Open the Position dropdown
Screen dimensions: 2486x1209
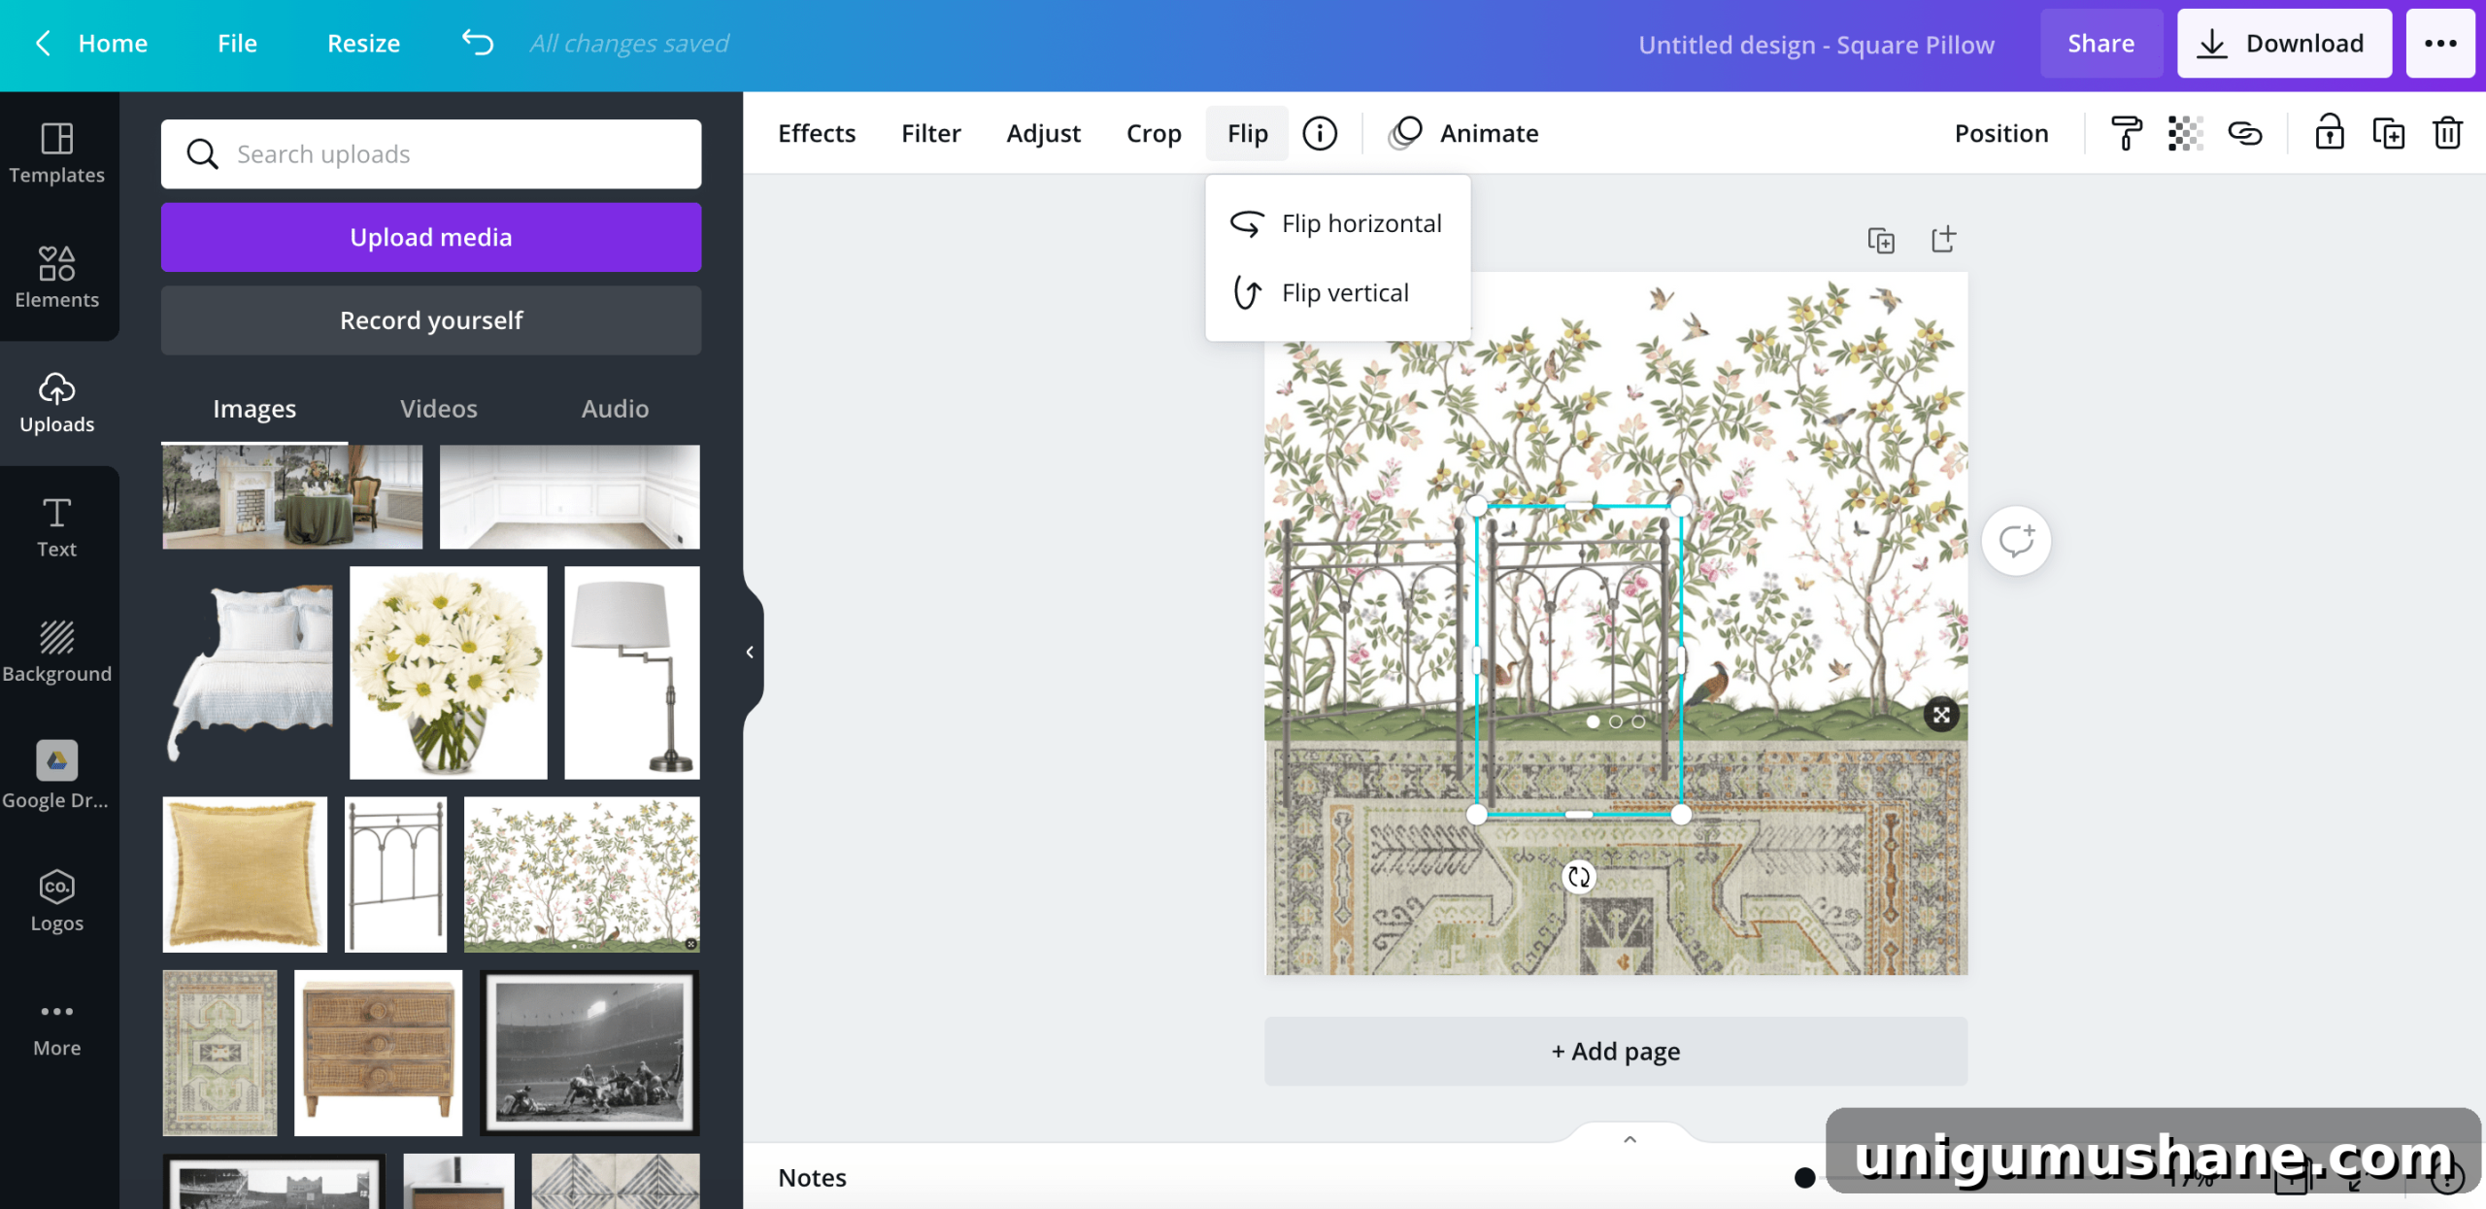(x=2001, y=133)
